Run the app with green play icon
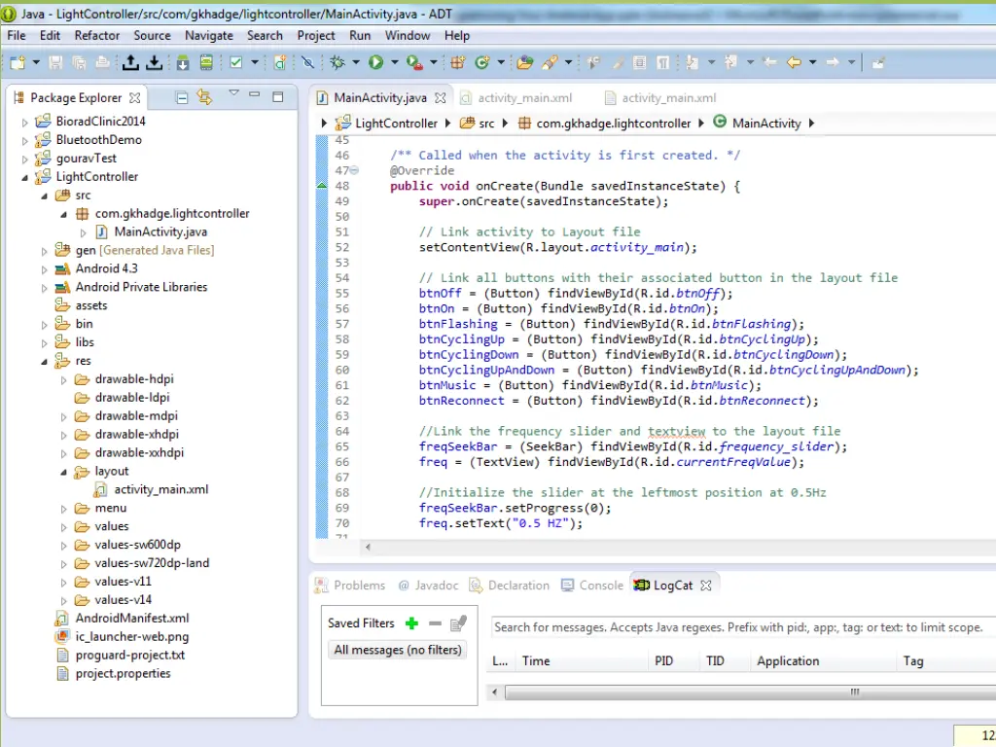 tap(376, 62)
